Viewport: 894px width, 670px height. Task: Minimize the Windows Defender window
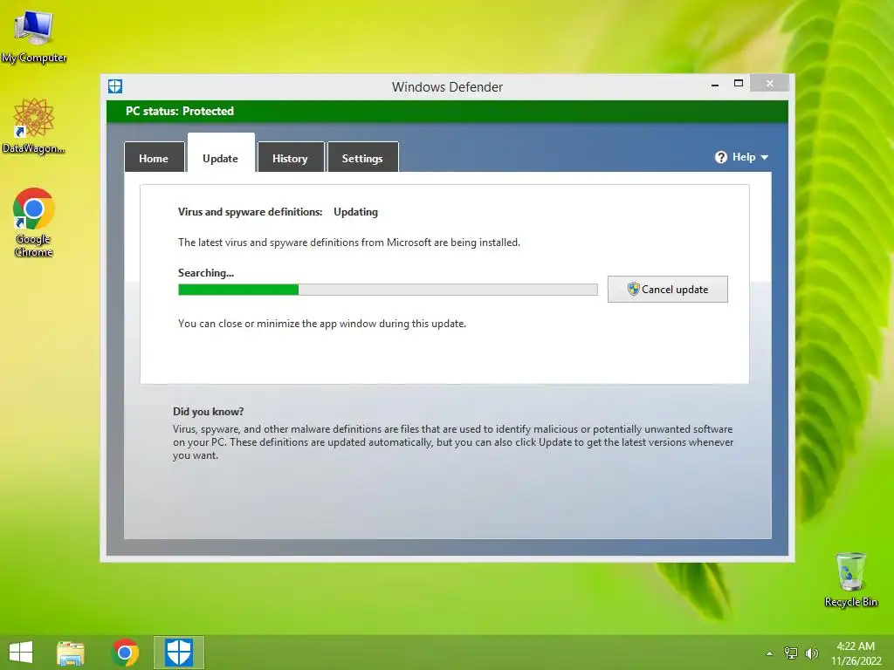[715, 85]
